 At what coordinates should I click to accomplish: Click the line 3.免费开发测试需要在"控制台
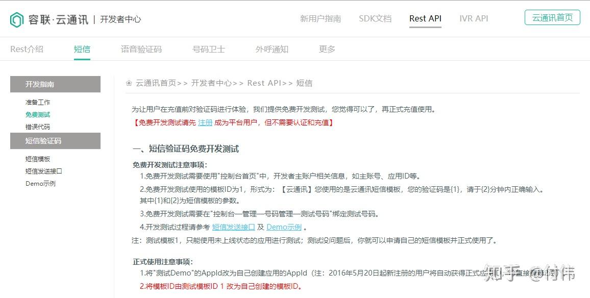(259, 214)
